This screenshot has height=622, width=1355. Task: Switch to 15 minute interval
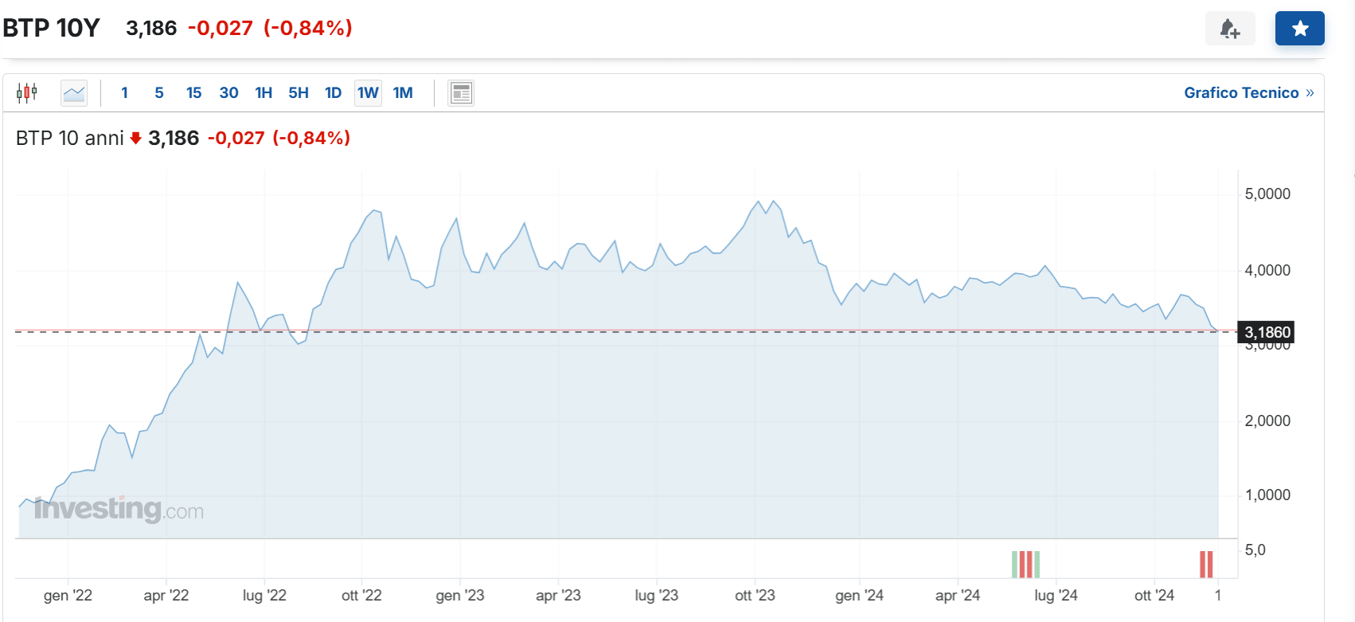[193, 93]
